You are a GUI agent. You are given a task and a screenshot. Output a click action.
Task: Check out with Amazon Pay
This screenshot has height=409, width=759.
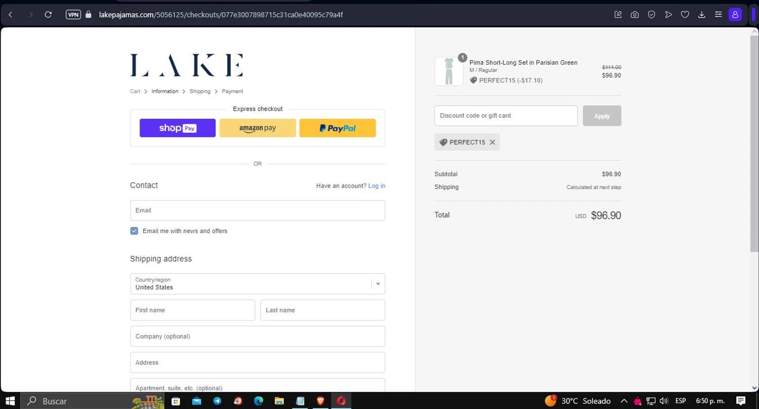click(258, 128)
